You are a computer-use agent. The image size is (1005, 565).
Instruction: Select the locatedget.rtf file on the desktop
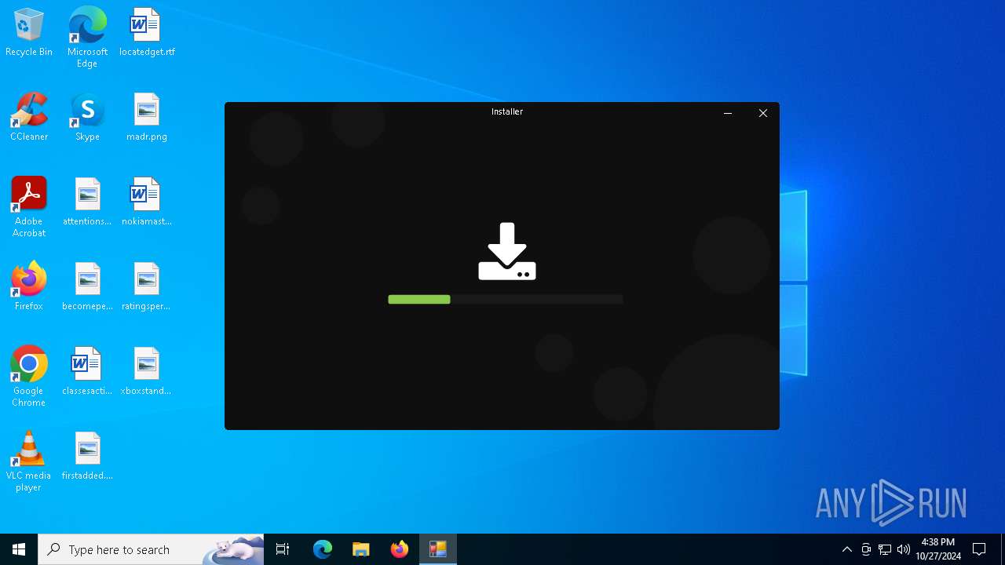click(146, 33)
